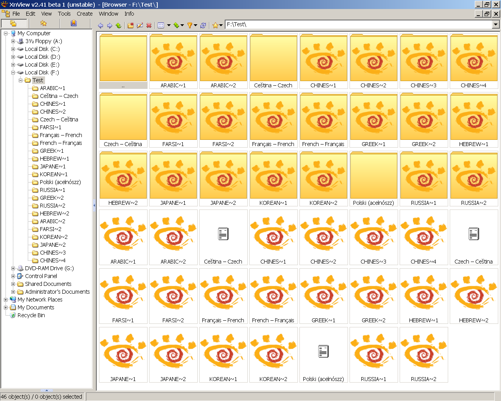Collapse the Test folder node
Image resolution: width=501 pixels, height=401 pixels.
(20, 80)
